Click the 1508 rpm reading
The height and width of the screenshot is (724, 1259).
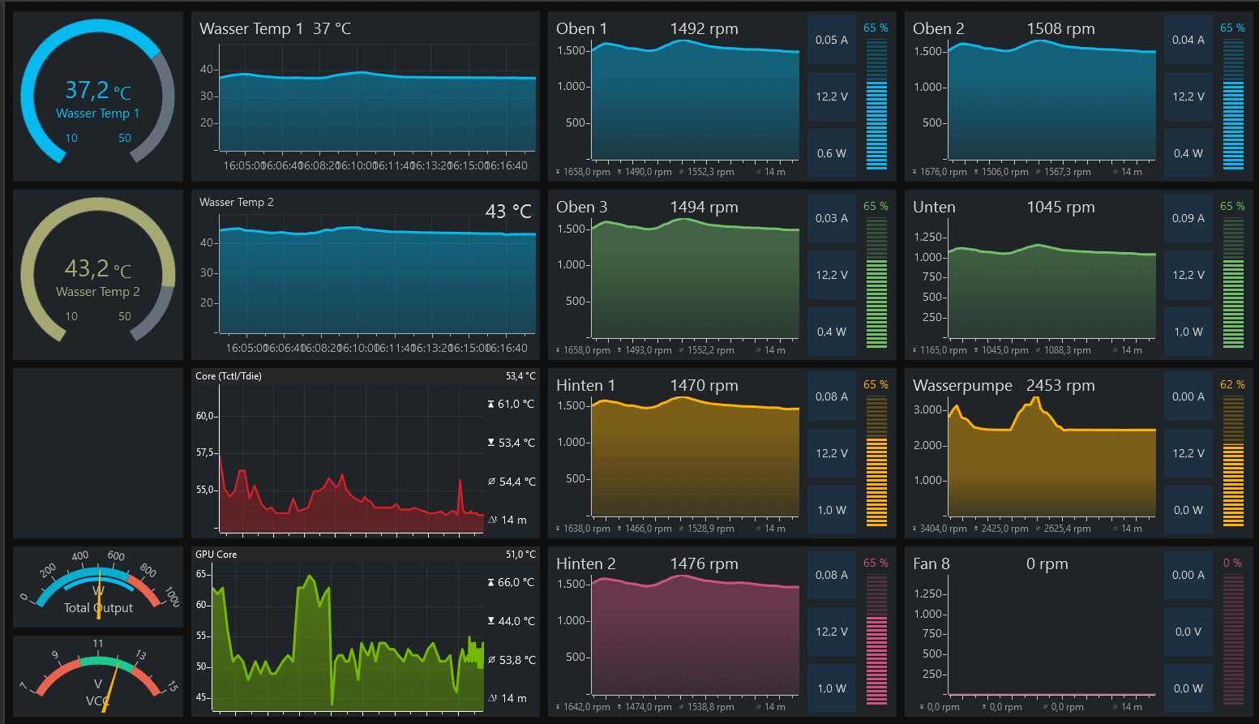point(1060,28)
